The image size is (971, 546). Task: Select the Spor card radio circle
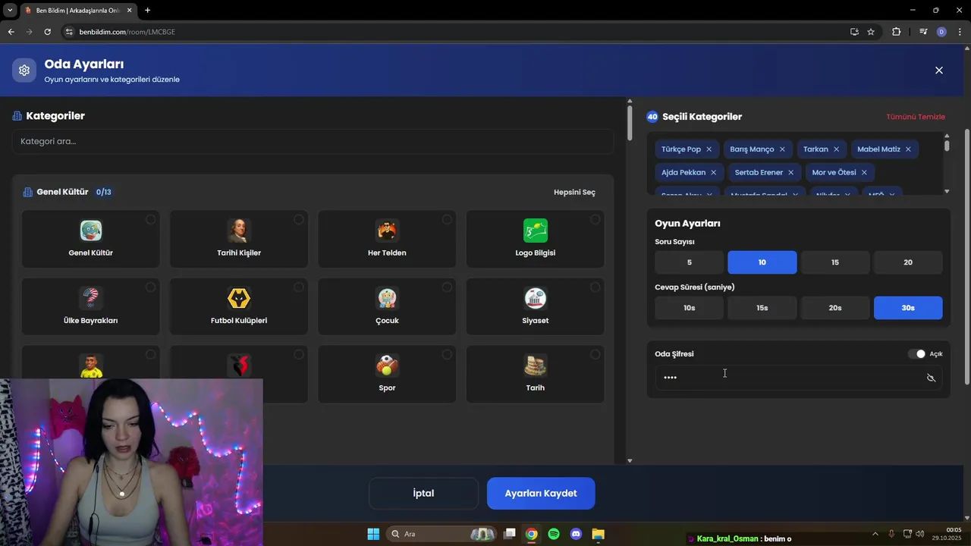pyautogui.click(x=447, y=355)
